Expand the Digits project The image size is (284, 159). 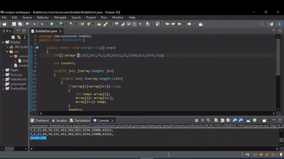[x=3, y=70]
